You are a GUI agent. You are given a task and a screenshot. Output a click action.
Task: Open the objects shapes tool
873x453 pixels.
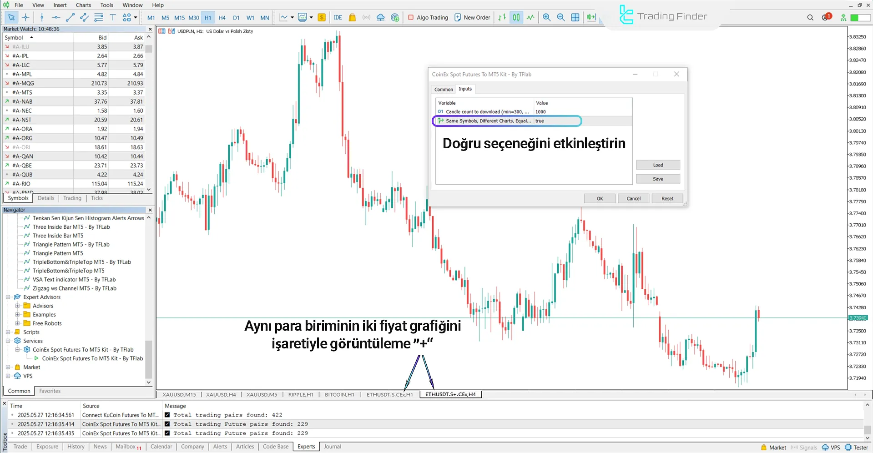point(126,17)
